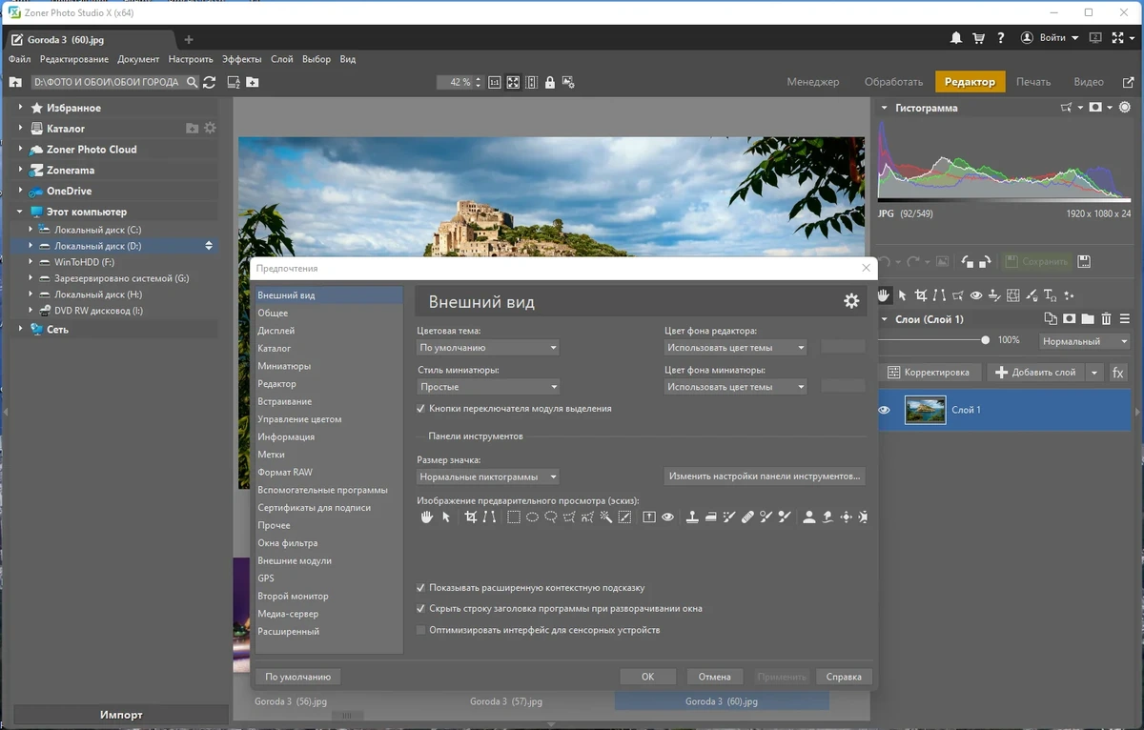This screenshot has height=730, width=1144.
Task: Click the layer opacity slider handle
Action: point(985,340)
